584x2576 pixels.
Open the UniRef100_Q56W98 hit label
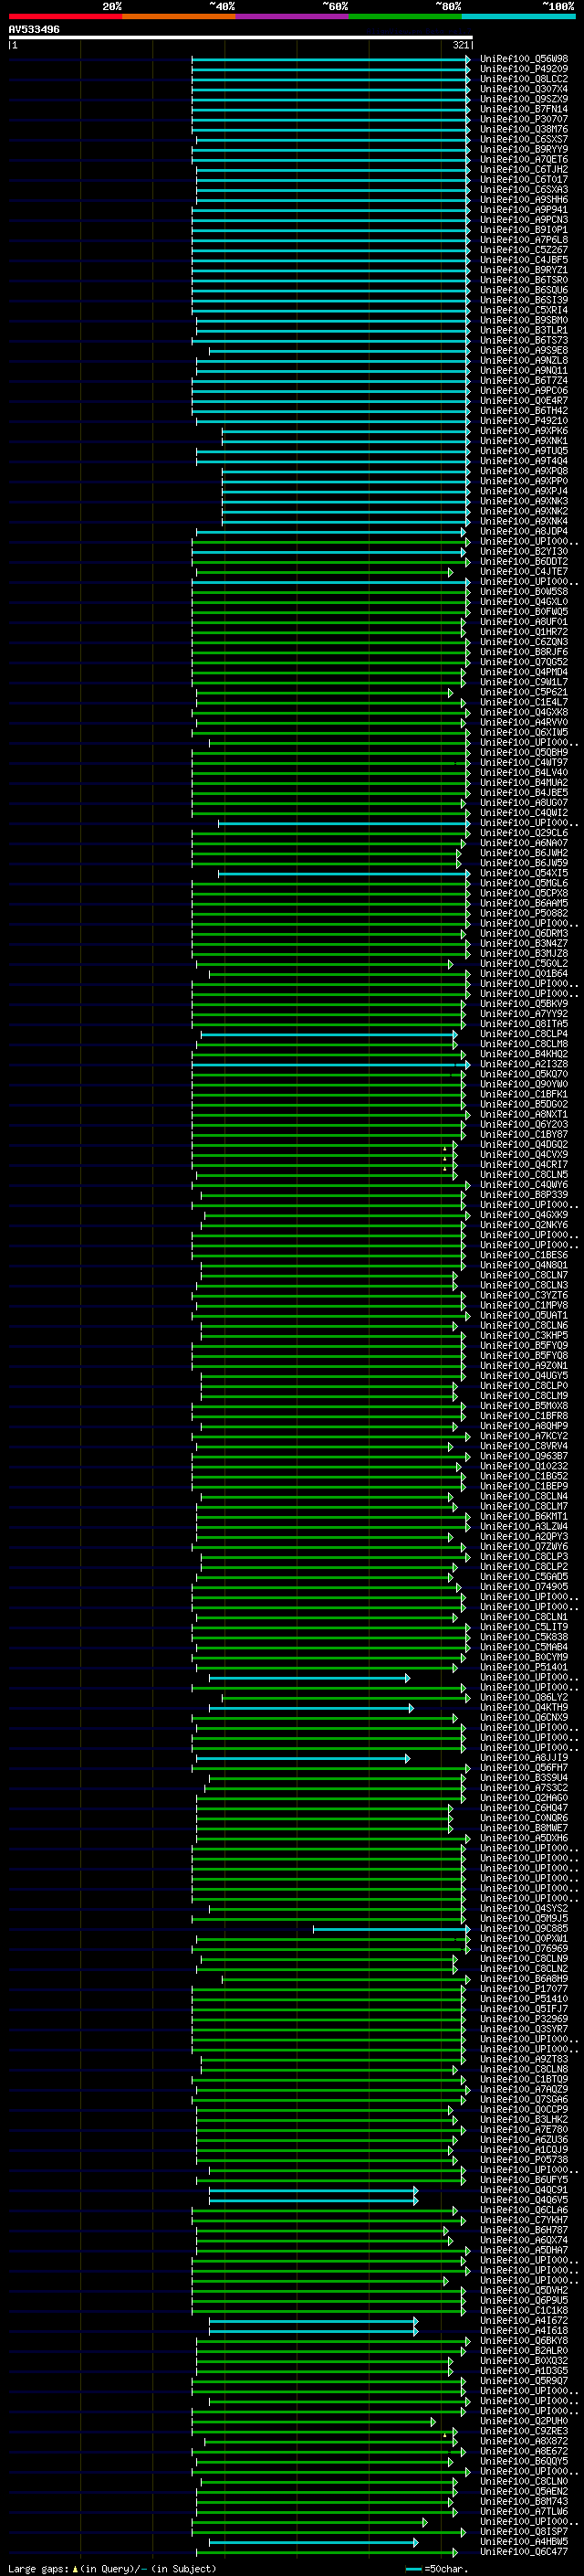[x=524, y=59]
